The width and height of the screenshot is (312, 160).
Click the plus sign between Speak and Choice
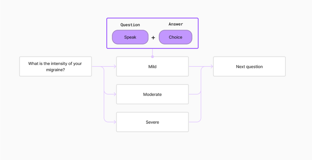(153, 38)
